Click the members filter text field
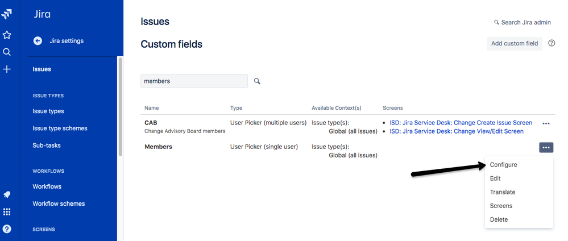 194,81
